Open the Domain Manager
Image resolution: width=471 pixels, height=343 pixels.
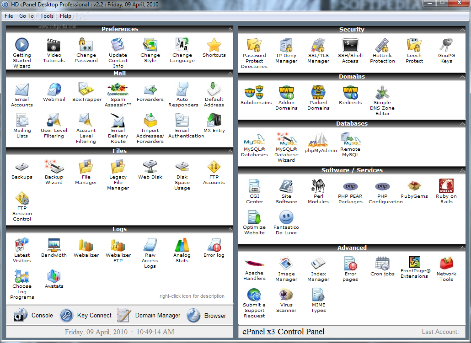(x=149, y=316)
